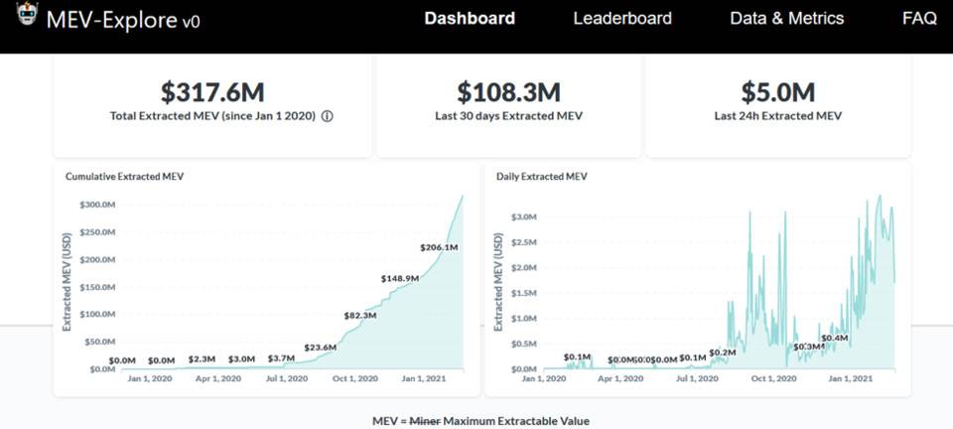This screenshot has height=429, width=953.
Task: Click the $108.3M last 30 days figure
Action: 508,92
